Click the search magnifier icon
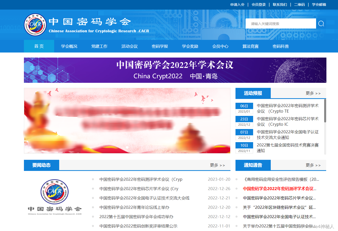338x231 pixels. pos(321,23)
